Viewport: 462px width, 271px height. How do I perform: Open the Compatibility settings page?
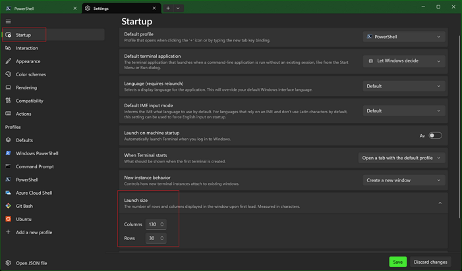[x=53, y=101]
